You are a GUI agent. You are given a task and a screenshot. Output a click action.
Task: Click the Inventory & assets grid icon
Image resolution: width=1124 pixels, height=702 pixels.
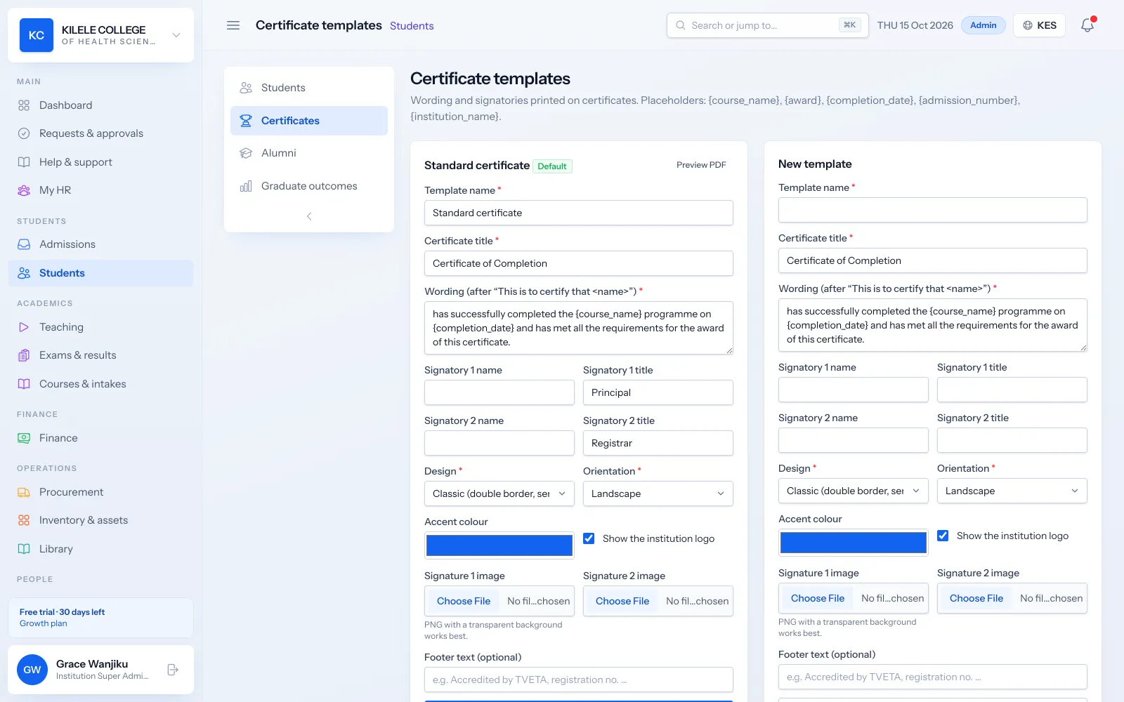(x=24, y=520)
